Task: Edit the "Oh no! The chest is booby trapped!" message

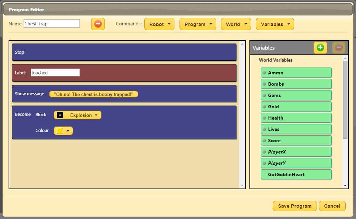Action: click(94, 94)
